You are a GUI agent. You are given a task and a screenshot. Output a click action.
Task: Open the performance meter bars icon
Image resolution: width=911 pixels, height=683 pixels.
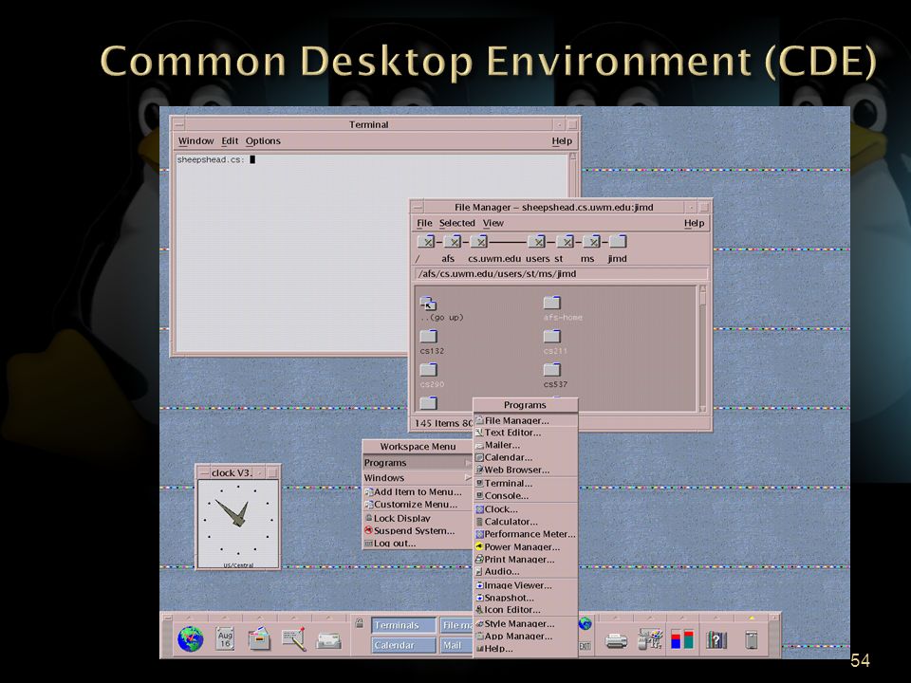point(682,639)
